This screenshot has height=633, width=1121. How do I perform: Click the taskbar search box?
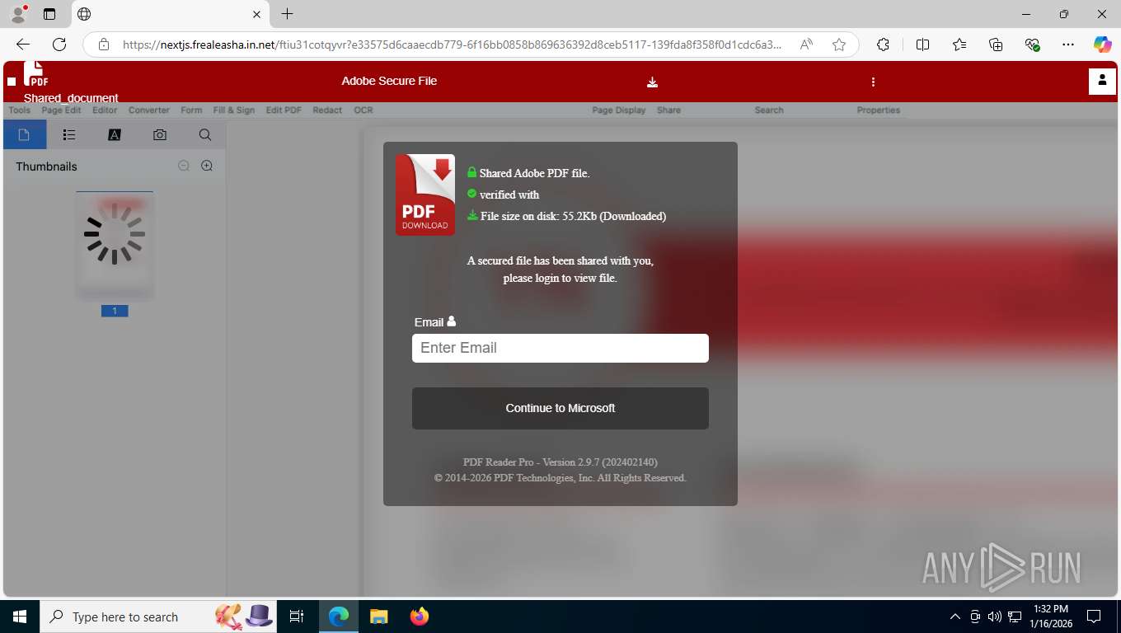pyautogui.click(x=159, y=617)
